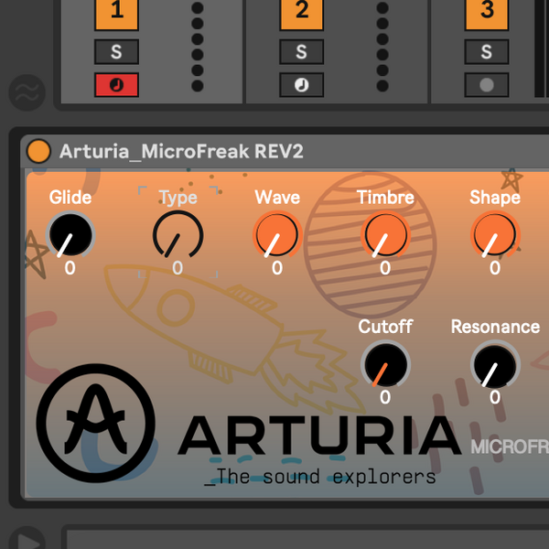Screen dimensions: 549x549
Task: Solo track 2
Action: [x=301, y=52]
